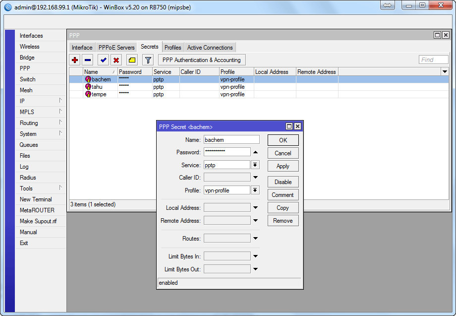Click the Password input field in dialog

tap(227, 152)
